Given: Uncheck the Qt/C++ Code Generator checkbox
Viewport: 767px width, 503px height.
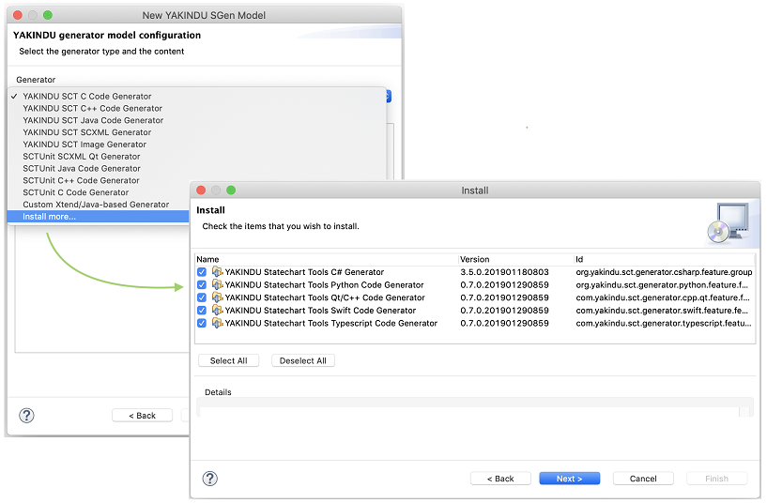Looking at the screenshot, I should click(x=202, y=297).
